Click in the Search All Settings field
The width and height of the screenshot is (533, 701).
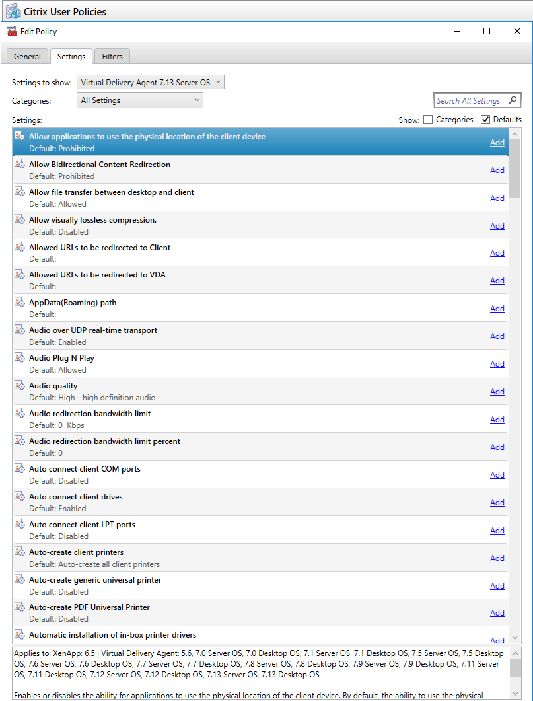point(471,100)
